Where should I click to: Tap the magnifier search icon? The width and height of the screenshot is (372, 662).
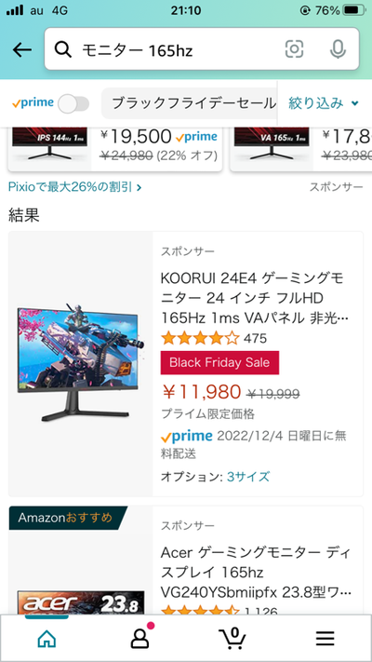tap(63, 50)
